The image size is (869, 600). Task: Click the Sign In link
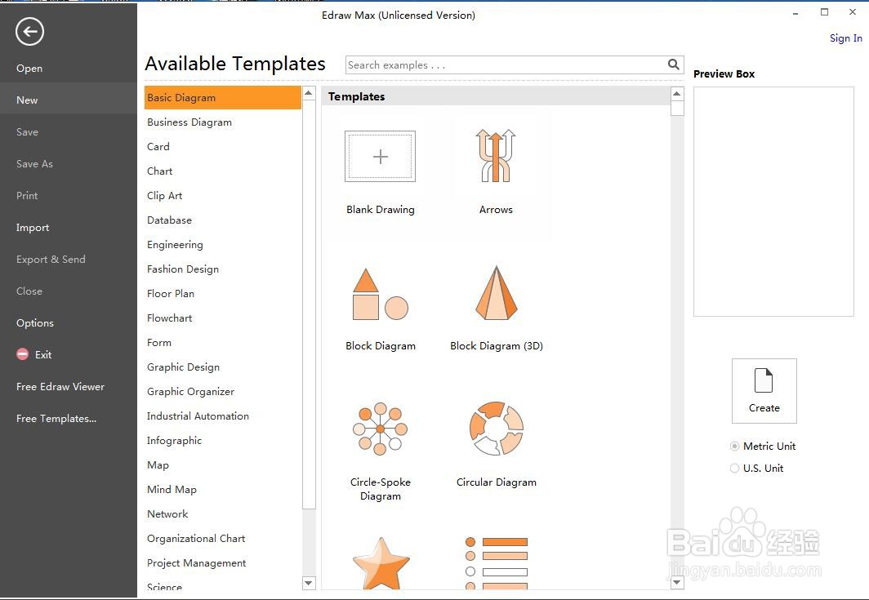coord(846,38)
